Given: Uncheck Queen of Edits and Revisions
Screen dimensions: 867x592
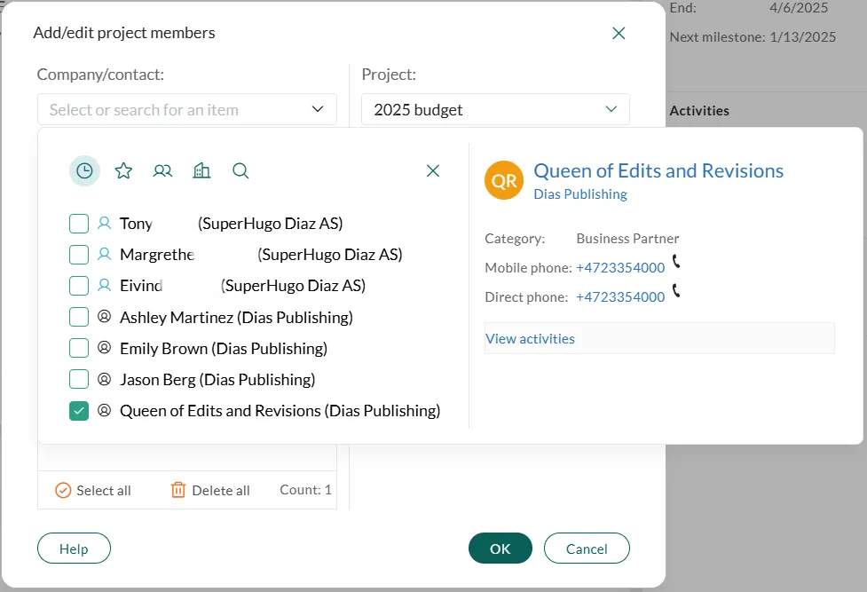Looking at the screenshot, I should pyautogui.click(x=79, y=410).
